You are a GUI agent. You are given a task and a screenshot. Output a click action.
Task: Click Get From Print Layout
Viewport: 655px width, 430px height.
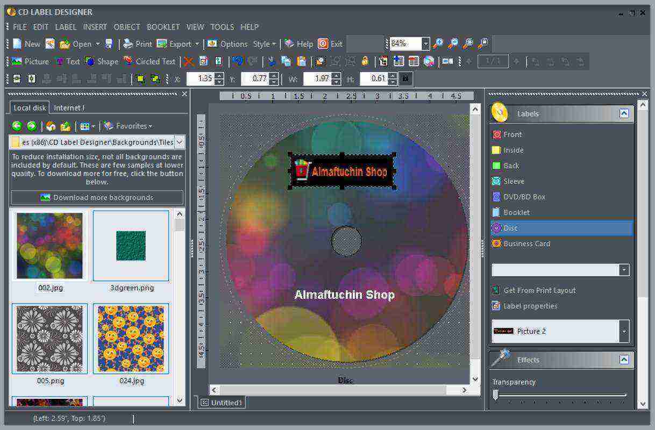click(x=533, y=290)
